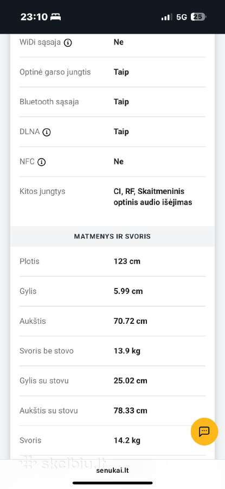Tap the Optinė garso jungtis label
Image resolution: width=225 pixels, height=489 pixels.
coord(55,72)
